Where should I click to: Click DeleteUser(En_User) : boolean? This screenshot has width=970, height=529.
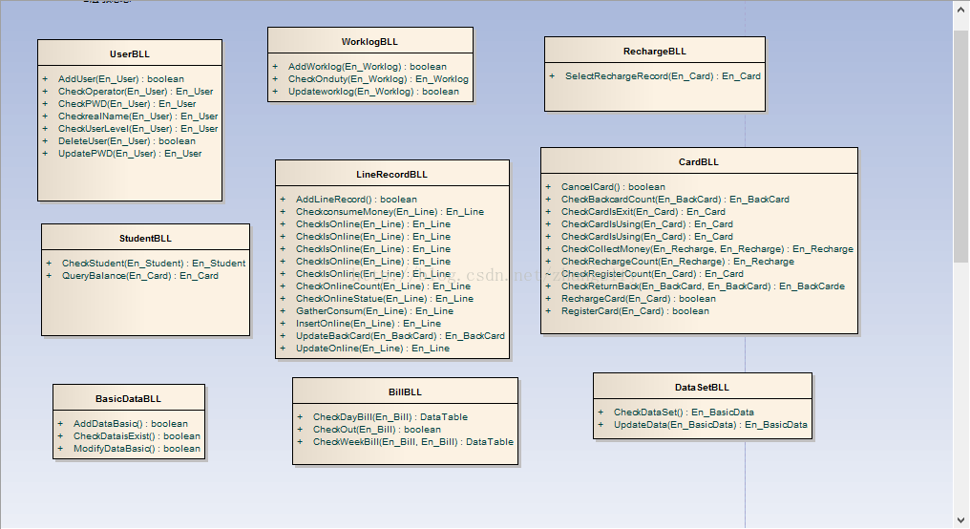(127, 141)
